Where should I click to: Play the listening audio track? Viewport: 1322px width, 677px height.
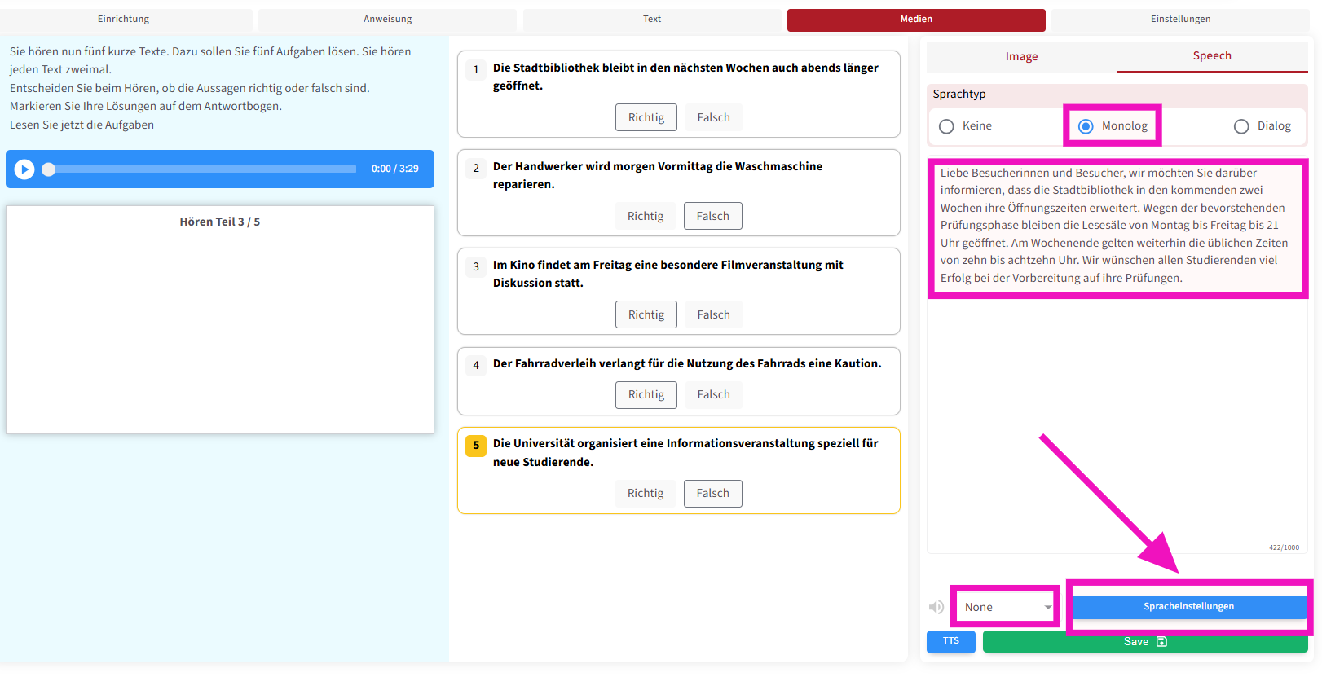[24, 169]
